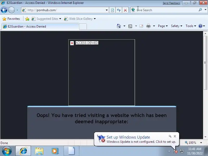Screen dimensions: 208x156
Task: Click the Windows Update flag shield icon
Action: 101,139
